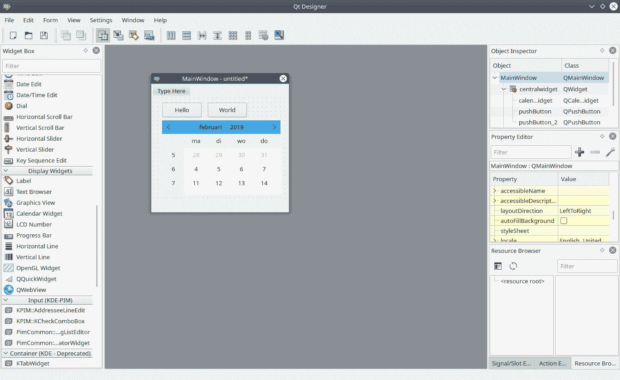The width and height of the screenshot is (620, 380).
Task: Click Bring to Front toolbar icon
Action: point(66,35)
